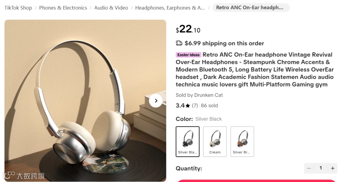View the 7 customer reviews

coord(195,105)
